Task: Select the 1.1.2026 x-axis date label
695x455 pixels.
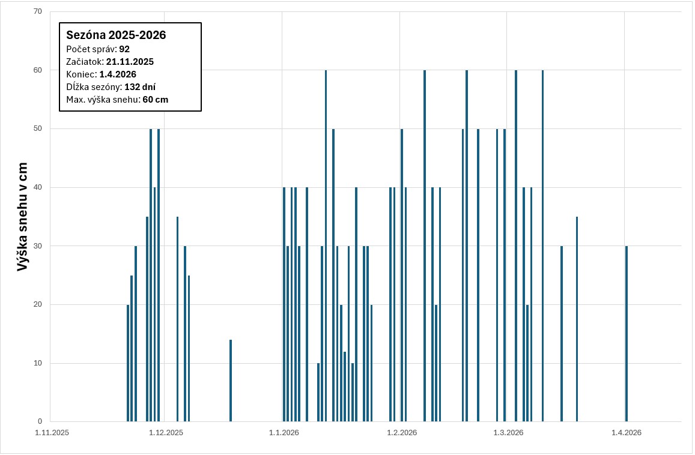Action: point(284,432)
